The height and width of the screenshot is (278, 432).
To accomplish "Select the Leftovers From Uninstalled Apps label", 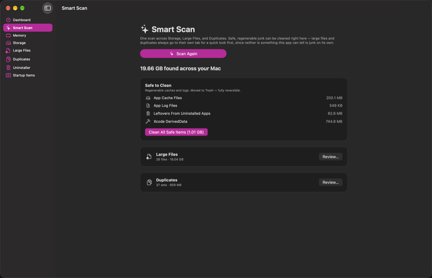I will (x=182, y=114).
